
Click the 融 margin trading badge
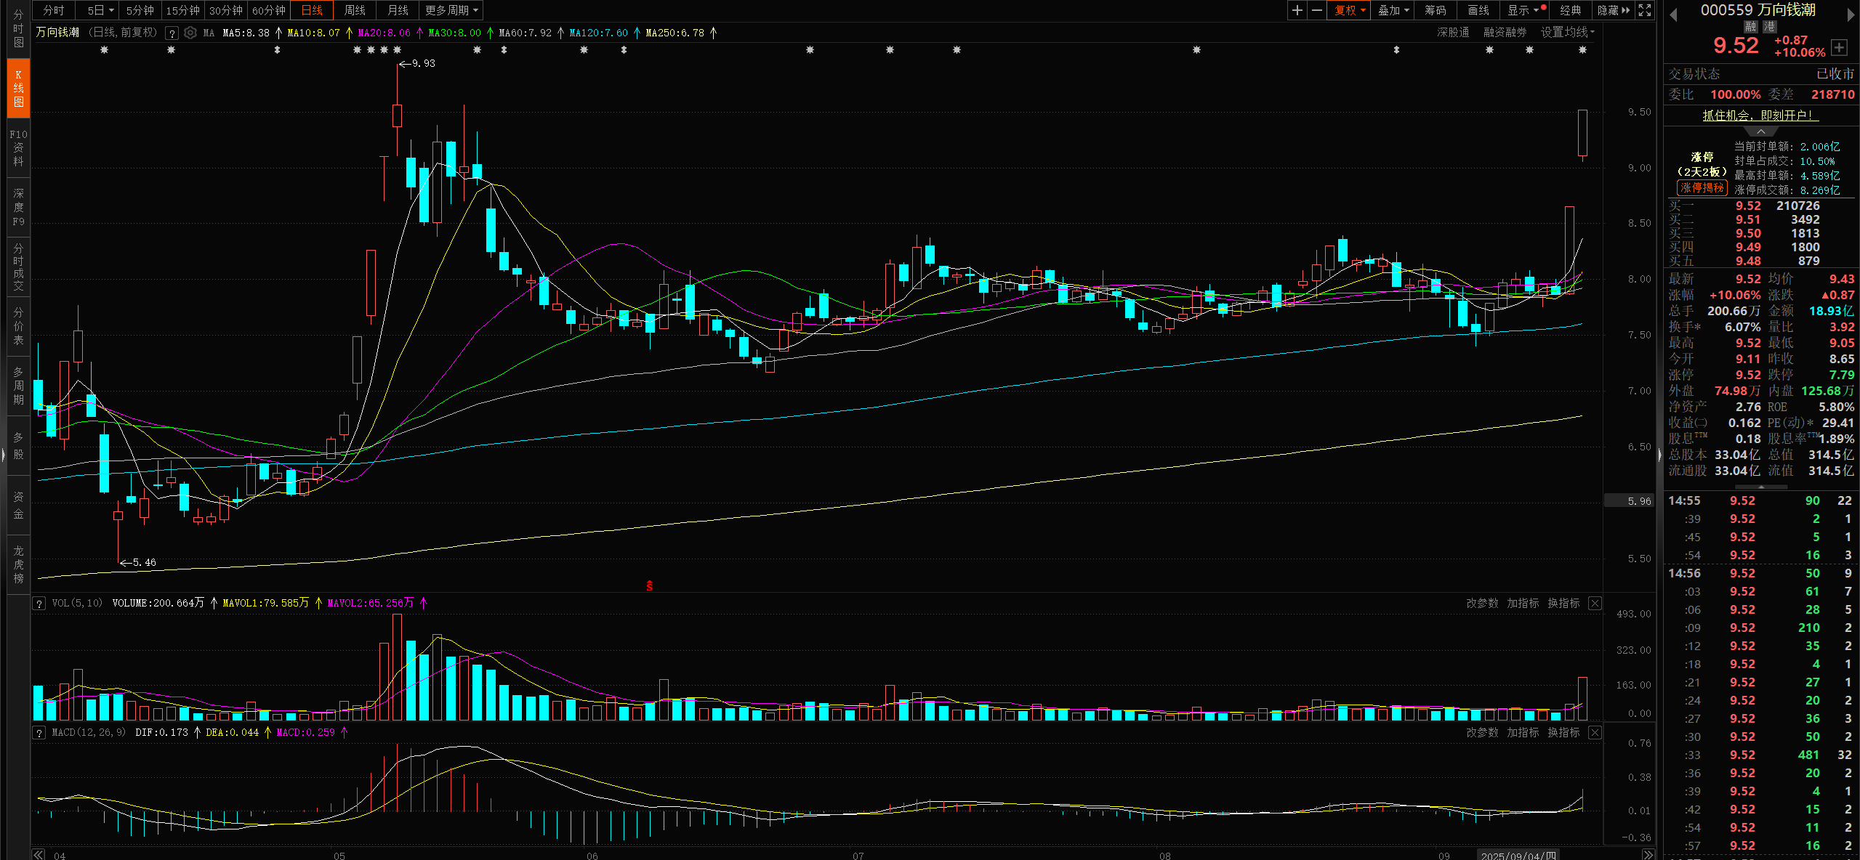1750,27
